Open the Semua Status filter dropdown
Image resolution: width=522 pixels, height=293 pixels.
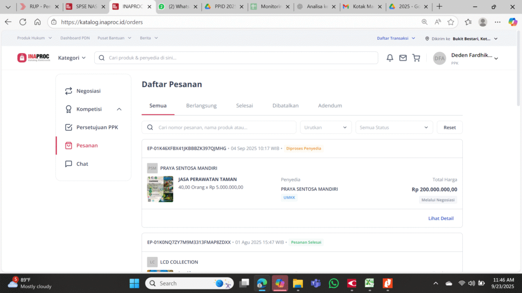pos(394,127)
